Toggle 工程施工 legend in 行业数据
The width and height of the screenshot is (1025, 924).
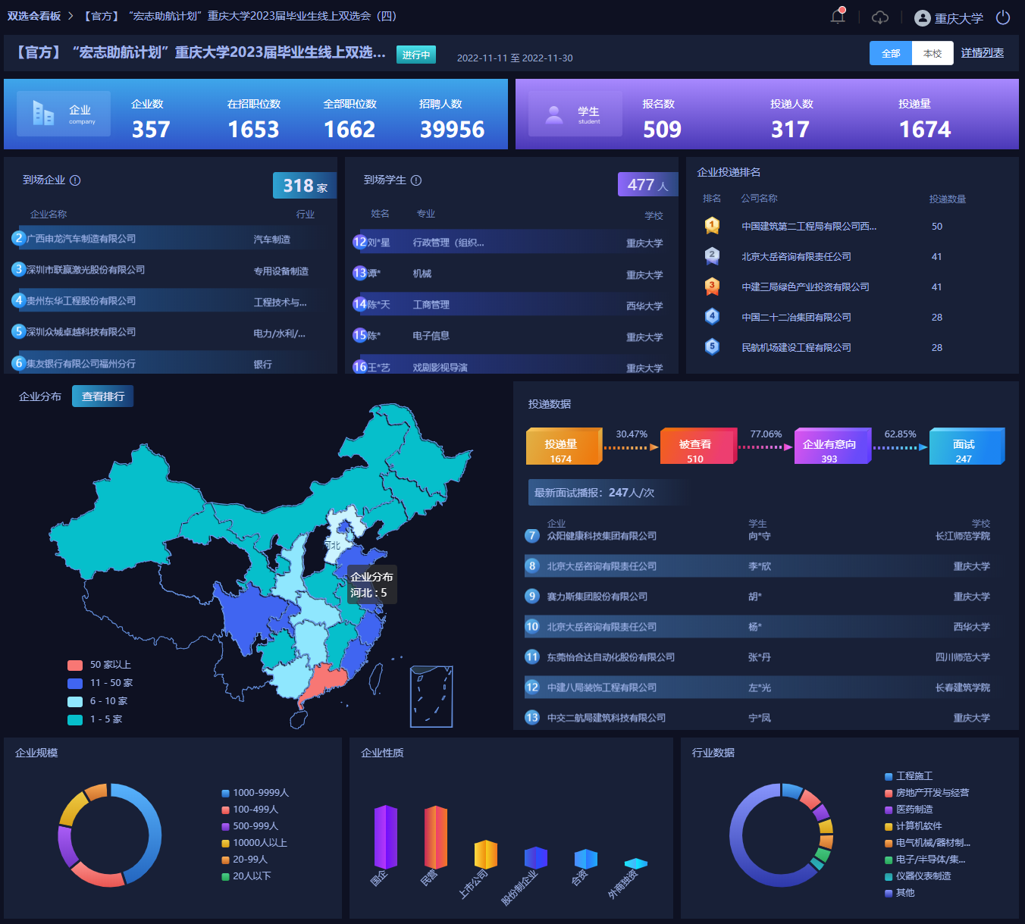(x=909, y=776)
